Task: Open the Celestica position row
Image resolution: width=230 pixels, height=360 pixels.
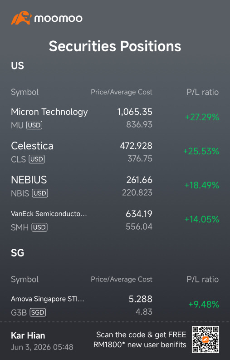Action: (x=115, y=152)
